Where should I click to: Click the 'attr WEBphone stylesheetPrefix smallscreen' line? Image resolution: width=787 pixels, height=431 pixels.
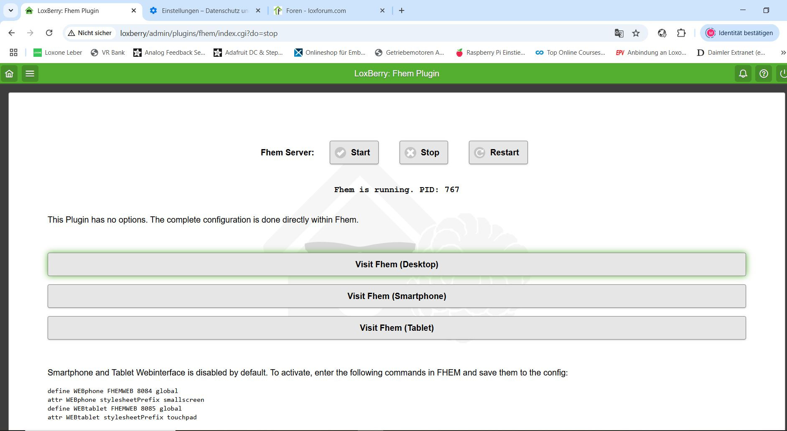coord(126,400)
